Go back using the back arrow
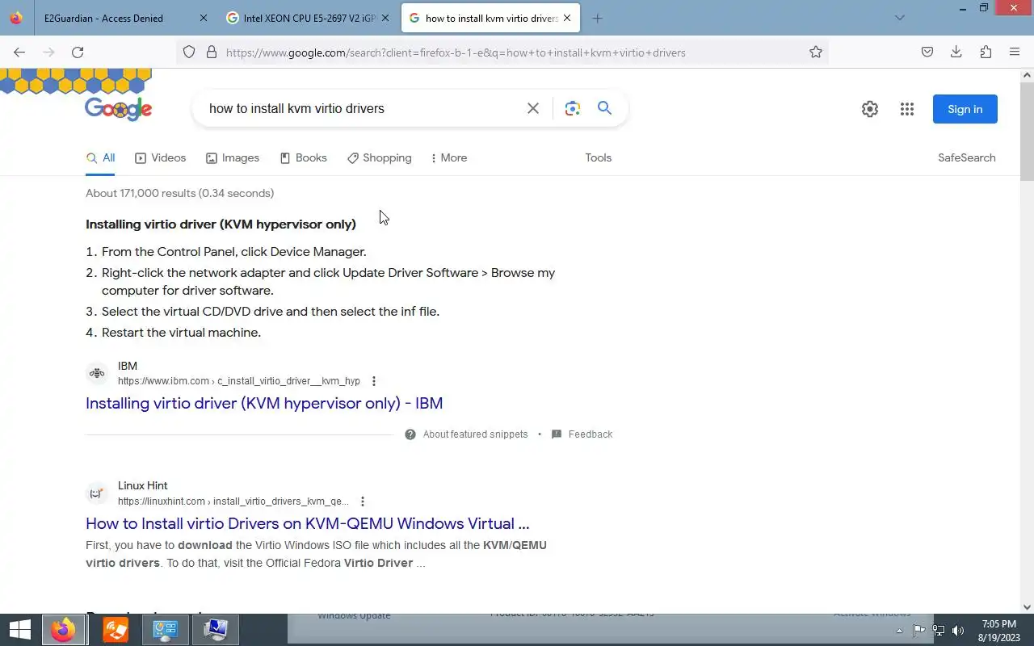This screenshot has height=646, width=1034. click(19, 52)
